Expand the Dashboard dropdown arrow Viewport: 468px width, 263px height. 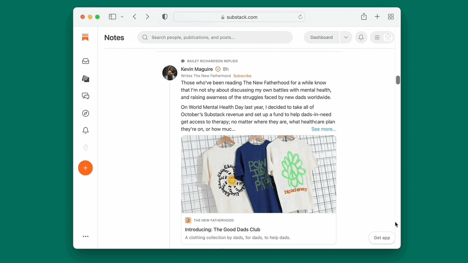pos(346,37)
